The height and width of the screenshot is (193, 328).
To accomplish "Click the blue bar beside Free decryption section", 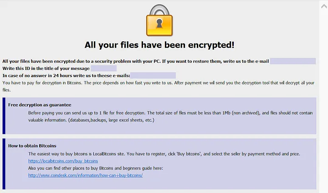I will pos(4,116).
